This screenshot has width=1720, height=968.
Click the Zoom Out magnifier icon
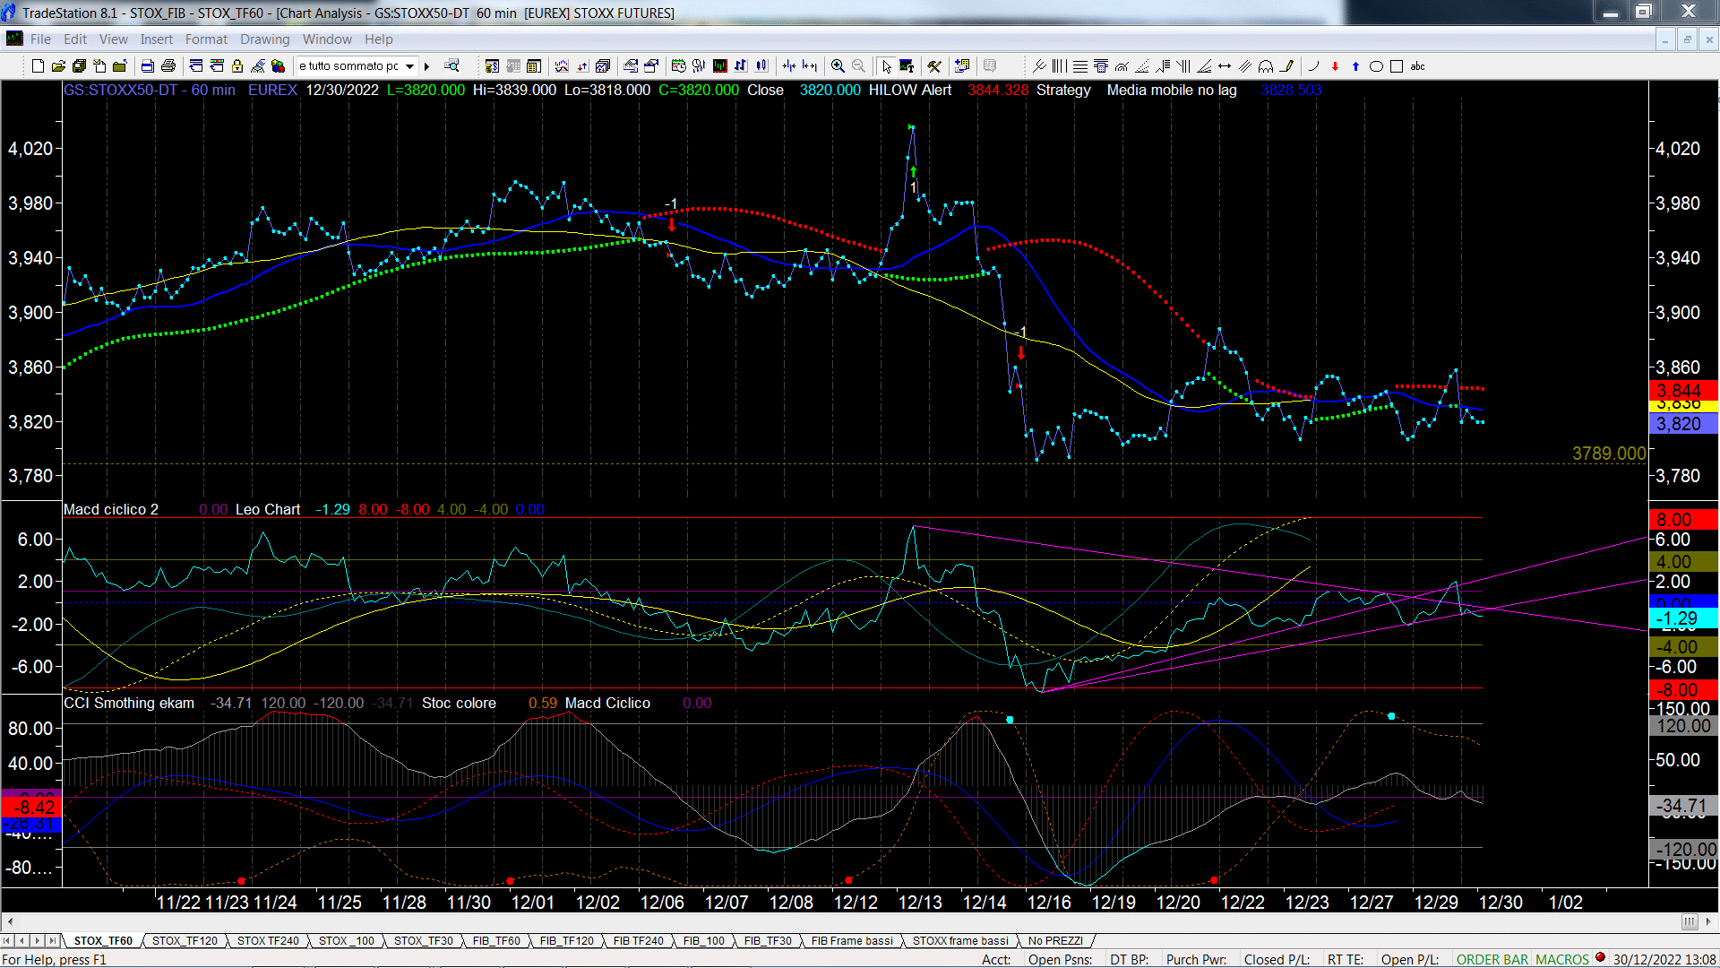pyautogui.click(x=858, y=66)
